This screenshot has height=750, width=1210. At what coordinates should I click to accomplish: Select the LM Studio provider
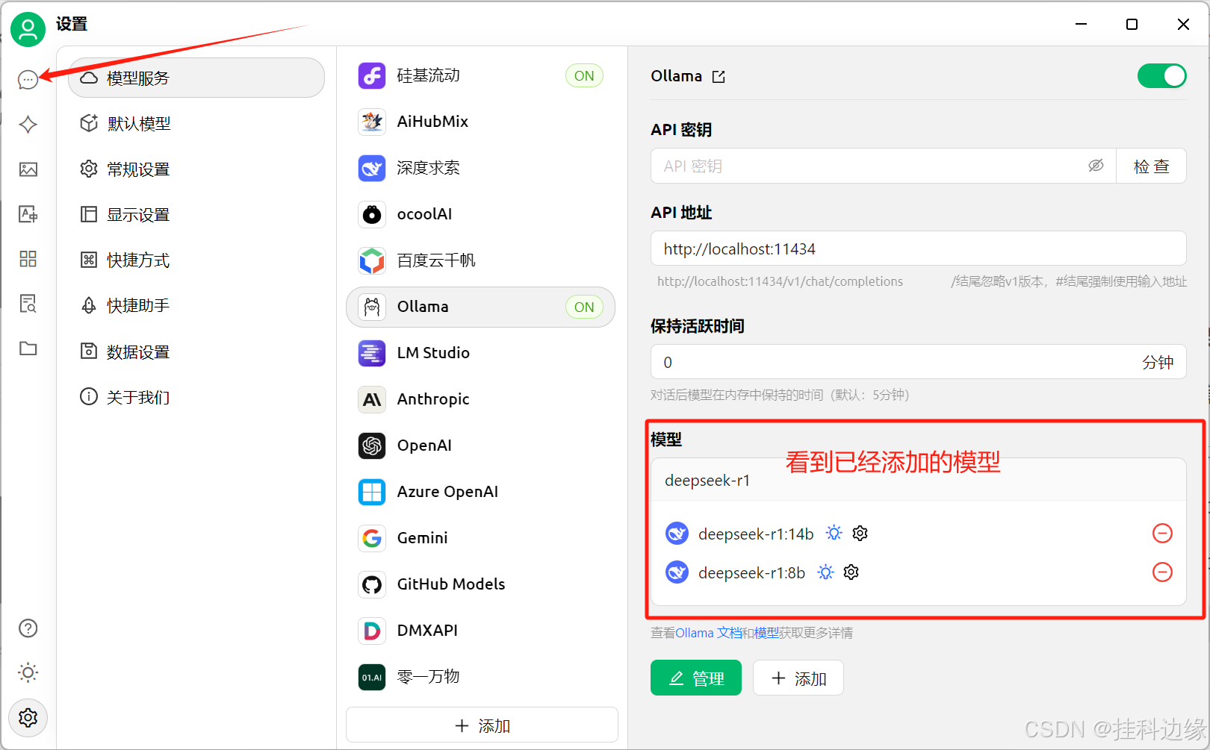tap(481, 353)
